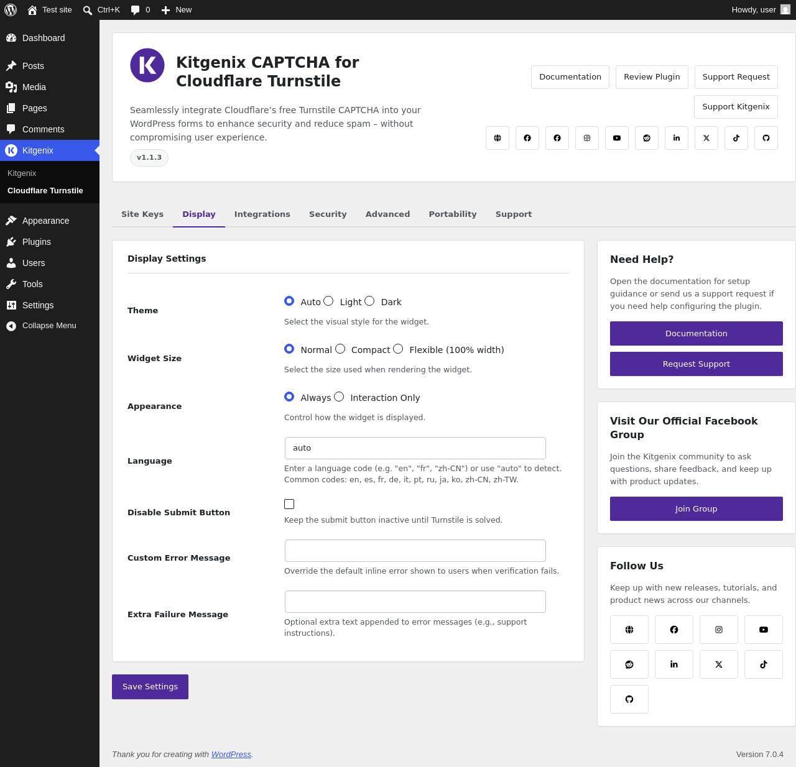Image resolution: width=796 pixels, height=767 pixels.
Task: Open the comments bubble in the admin bar
Action: click(141, 10)
